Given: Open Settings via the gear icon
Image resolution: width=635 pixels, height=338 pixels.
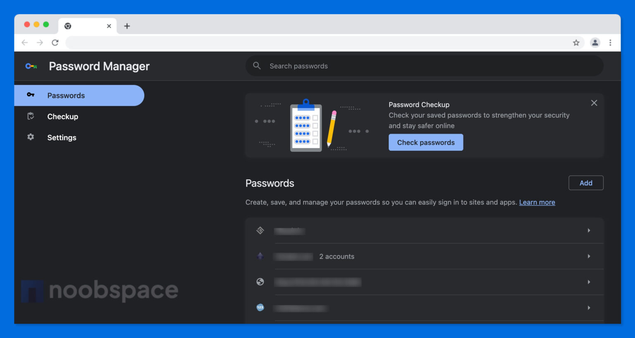Looking at the screenshot, I should [x=31, y=137].
